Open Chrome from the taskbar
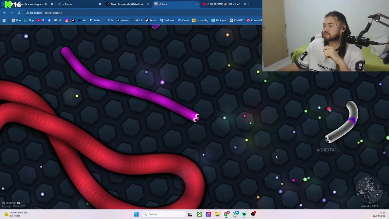This screenshot has width=389, height=219. 226,214
